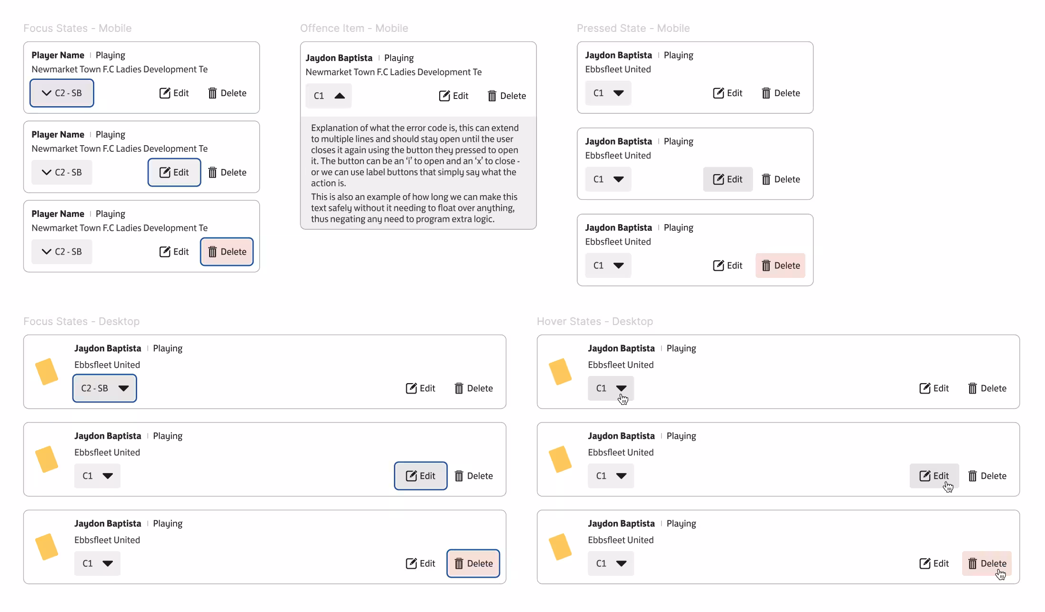Click Edit pencil icon in first Hover States - Desktop card
This screenshot has width=1045, height=612.
(x=924, y=388)
